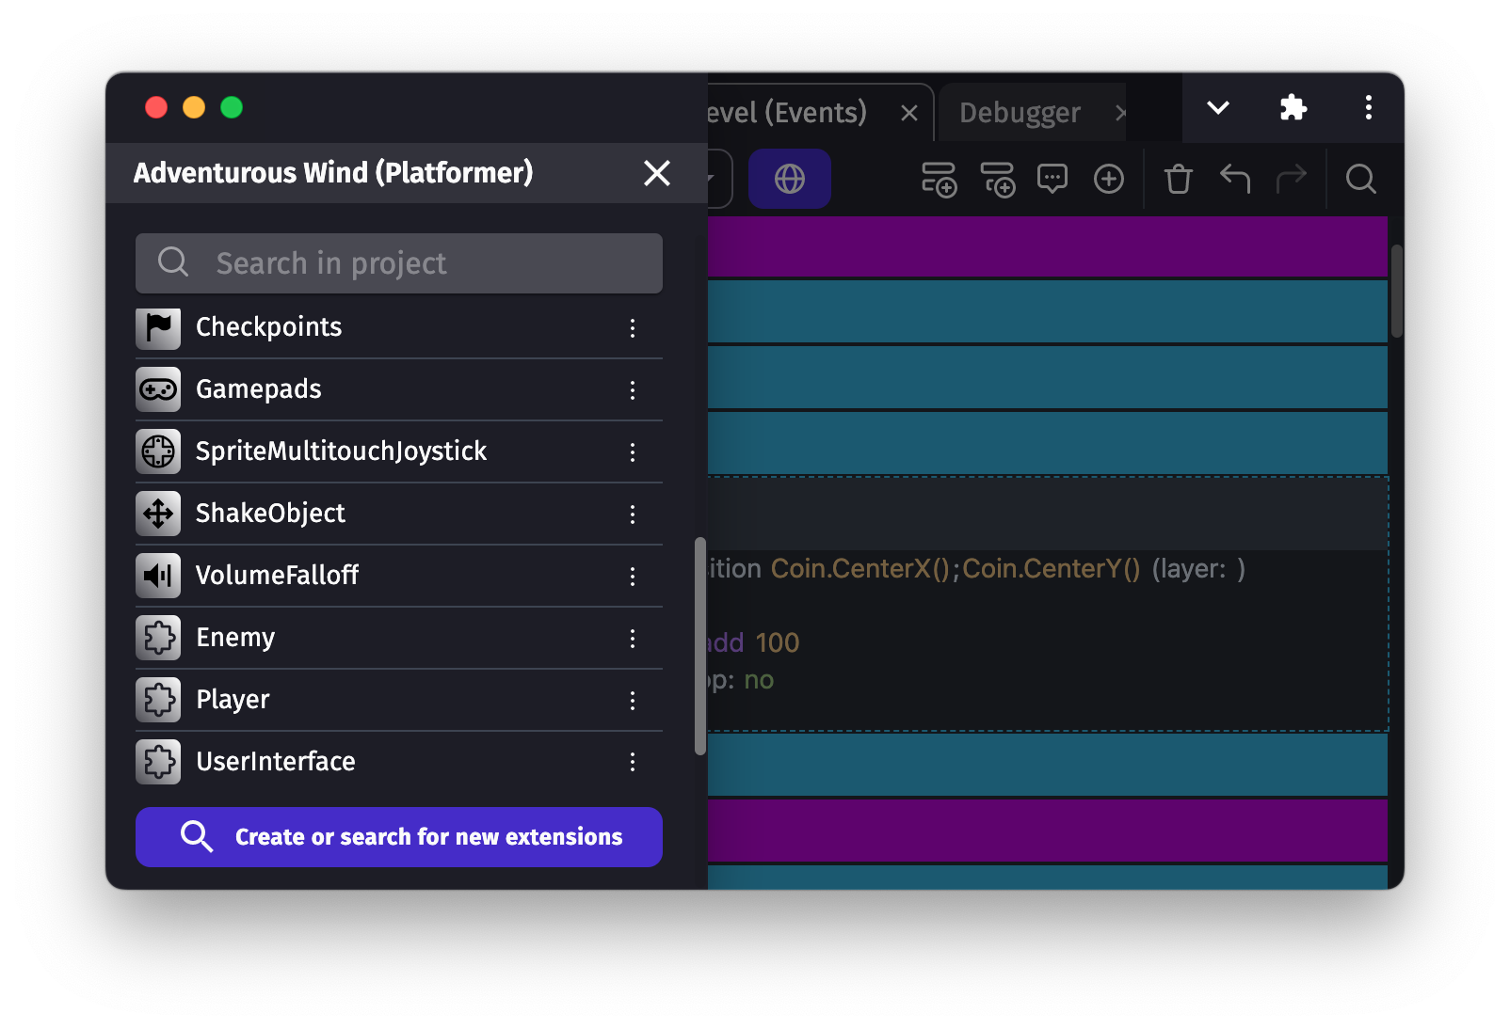
Task: Undo the last change
Action: click(1234, 179)
